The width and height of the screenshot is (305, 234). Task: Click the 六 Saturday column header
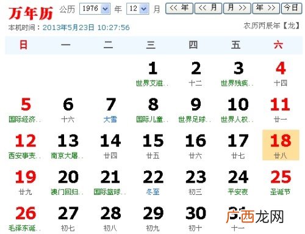(x=278, y=45)
